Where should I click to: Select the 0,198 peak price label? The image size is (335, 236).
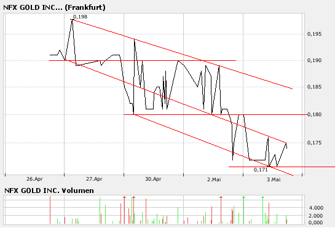point(80,17)
